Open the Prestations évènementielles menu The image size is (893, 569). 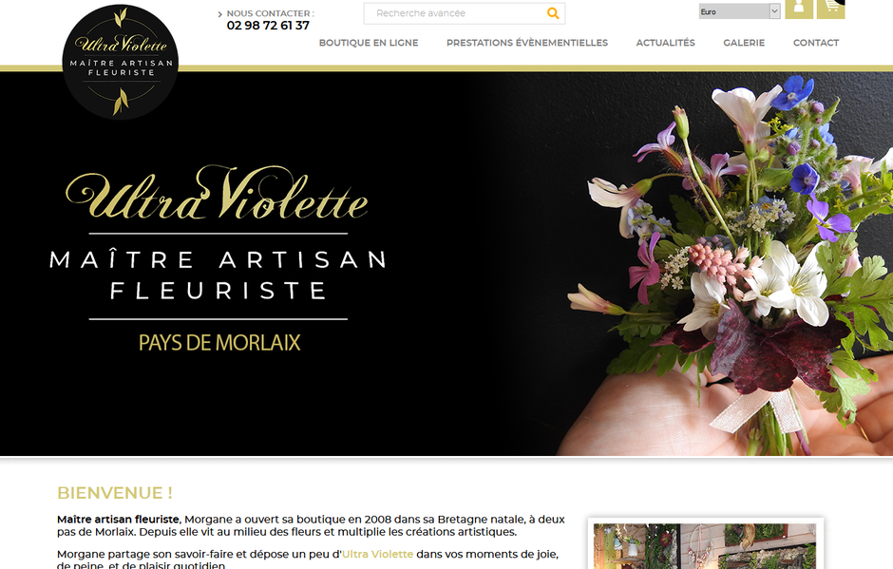coord(527,43)
